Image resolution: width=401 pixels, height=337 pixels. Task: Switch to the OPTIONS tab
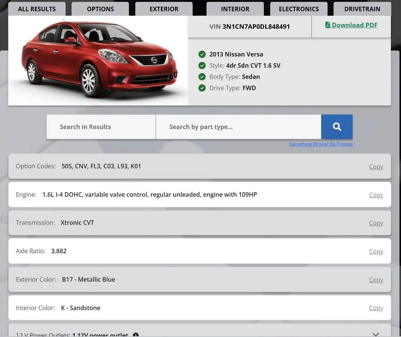100,9
